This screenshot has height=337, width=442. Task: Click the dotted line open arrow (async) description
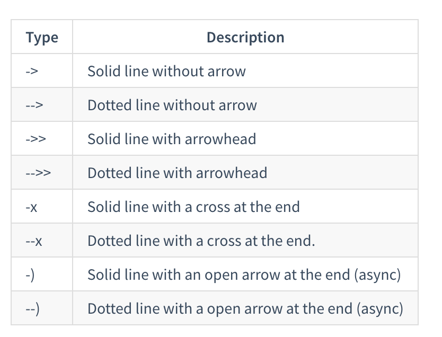pyautogui.click(x=245, y=308)
